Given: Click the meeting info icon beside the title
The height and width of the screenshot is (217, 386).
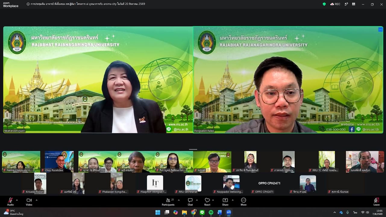Looking at the screenshot, I should point(28,4).
